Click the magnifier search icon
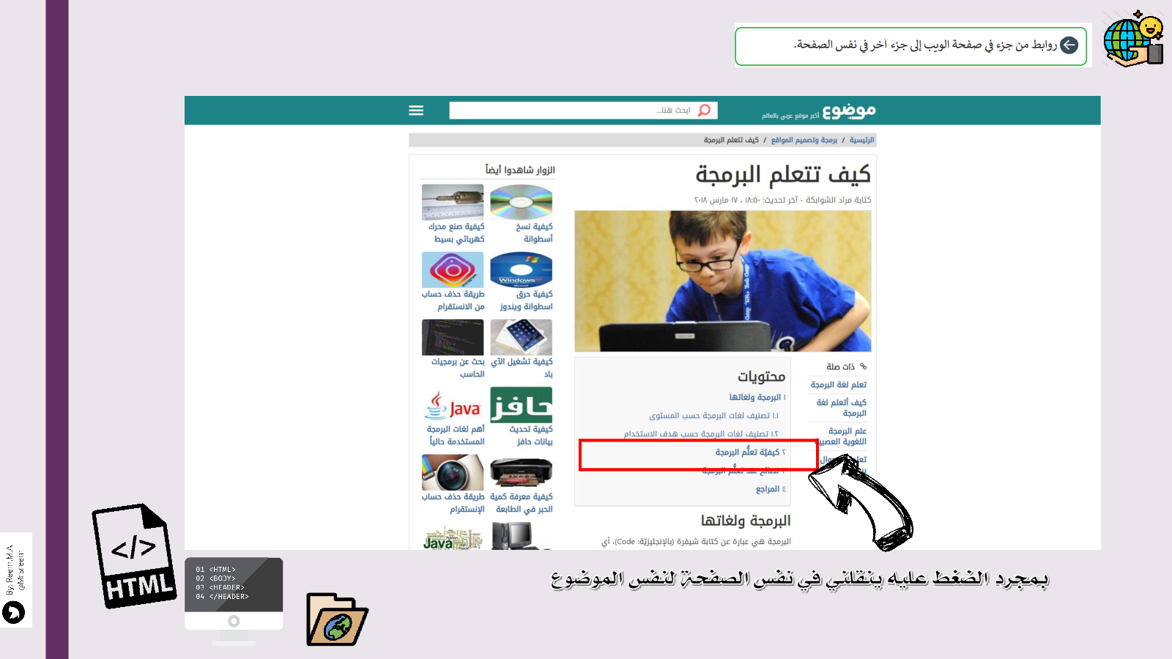This screenshot has width=1172, height=659. tap(704, 110)
